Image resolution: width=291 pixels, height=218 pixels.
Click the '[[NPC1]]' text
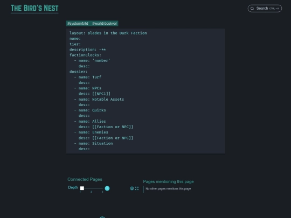(x=101, y=94)
